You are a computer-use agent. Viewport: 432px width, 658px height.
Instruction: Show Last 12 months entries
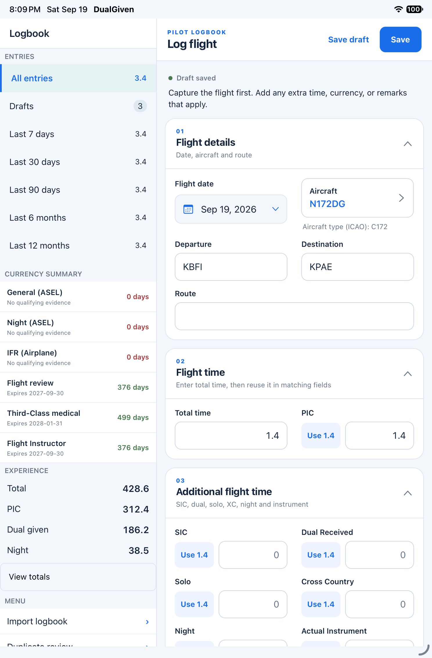point(78,245)
